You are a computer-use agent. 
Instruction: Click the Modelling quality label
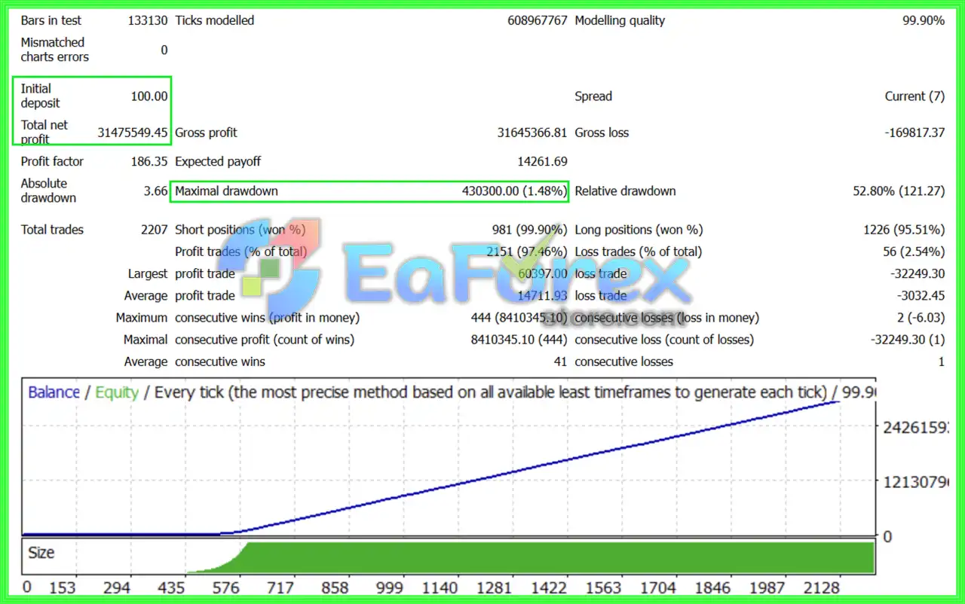click(x=620, y=20)
